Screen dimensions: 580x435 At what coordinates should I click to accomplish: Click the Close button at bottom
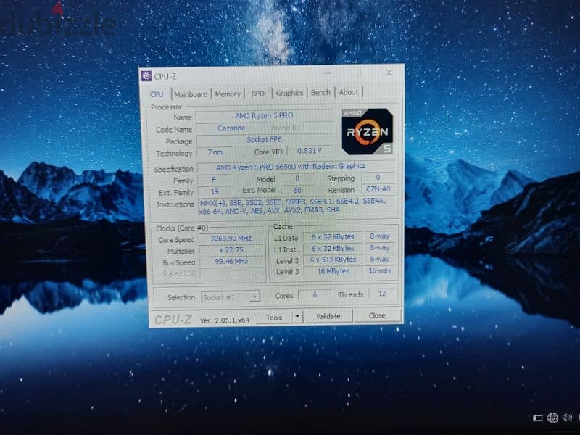pyautogui.click(x=377, y=315)
